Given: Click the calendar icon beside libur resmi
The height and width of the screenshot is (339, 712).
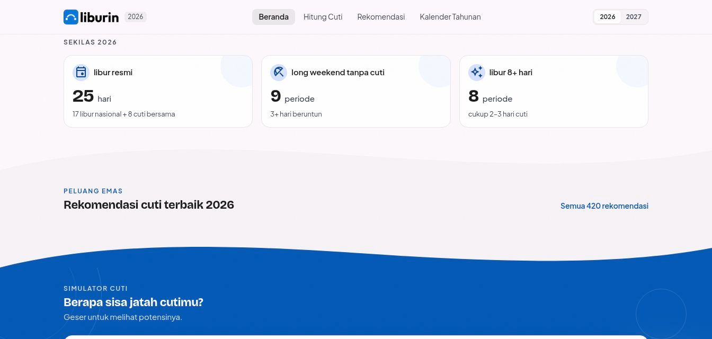Looking at the screenshot, I should (81, 73).
